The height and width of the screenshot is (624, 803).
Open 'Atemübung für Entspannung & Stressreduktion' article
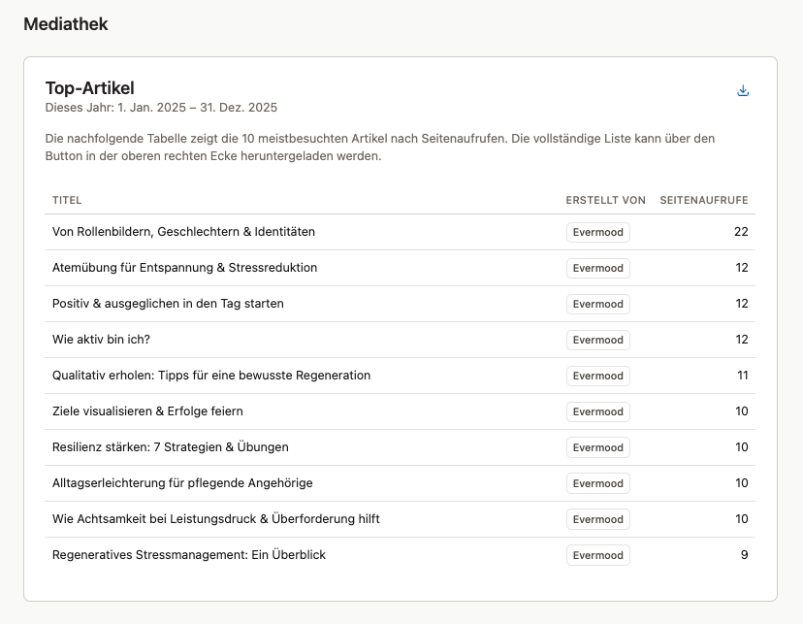click(x=184, y=268)
